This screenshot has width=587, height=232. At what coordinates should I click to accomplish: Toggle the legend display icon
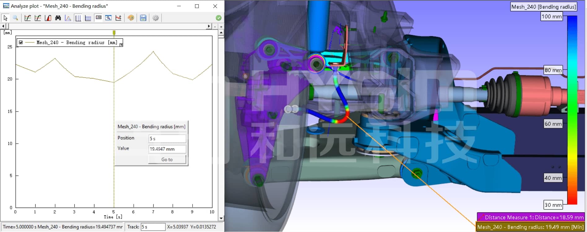coord(98,18)
